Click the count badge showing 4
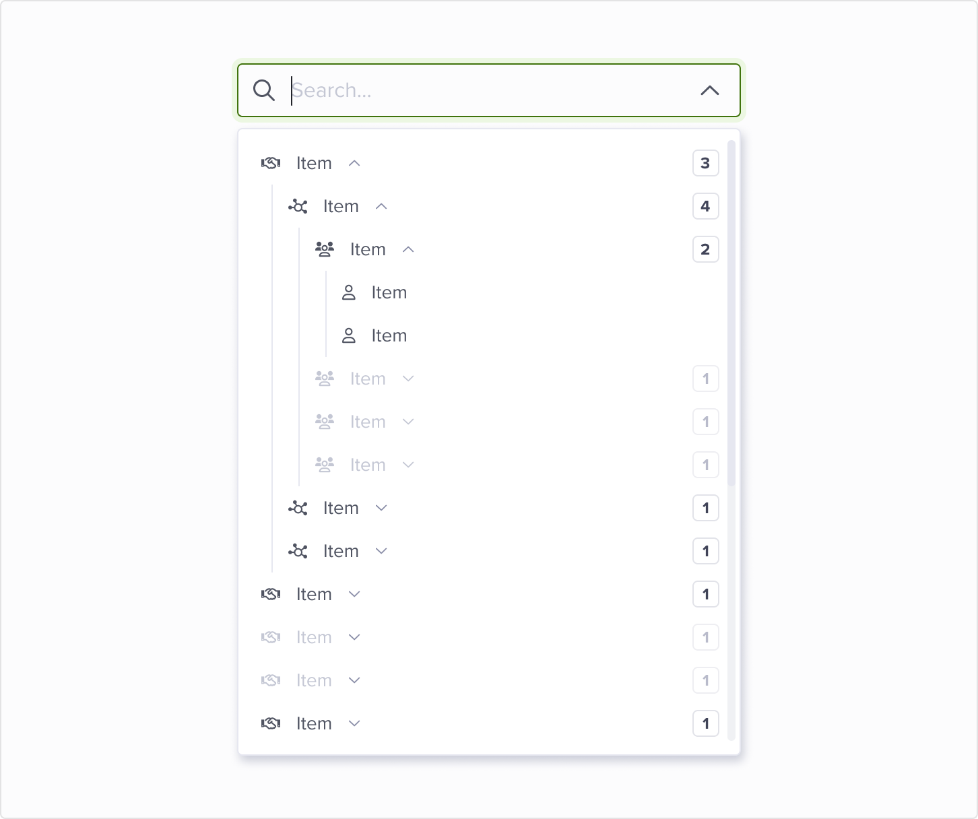The image size is (978, 819). (x=705, y=206)
